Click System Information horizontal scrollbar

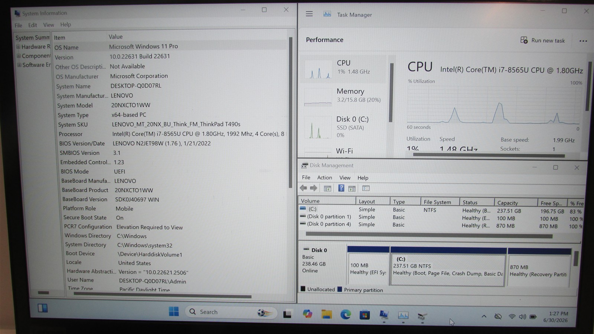[x=162, y=296]
